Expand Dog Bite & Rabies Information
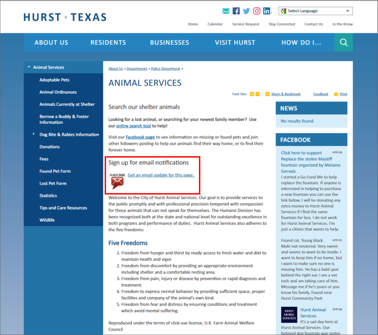Viewport: 378px width, 335px height. pos(34,134)
